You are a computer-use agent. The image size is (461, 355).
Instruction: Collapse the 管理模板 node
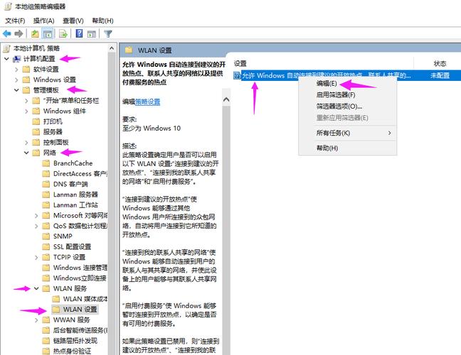point(16,90)
